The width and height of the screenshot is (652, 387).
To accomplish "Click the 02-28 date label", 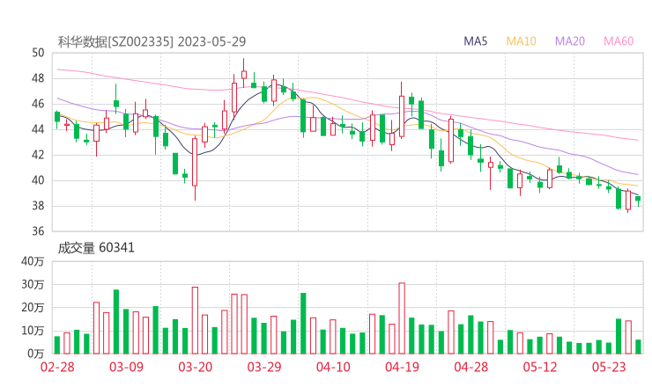I will (57, 367).
